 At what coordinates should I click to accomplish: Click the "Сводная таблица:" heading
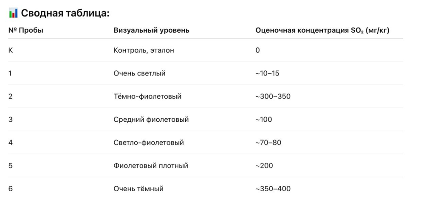[x=65, y=13]
